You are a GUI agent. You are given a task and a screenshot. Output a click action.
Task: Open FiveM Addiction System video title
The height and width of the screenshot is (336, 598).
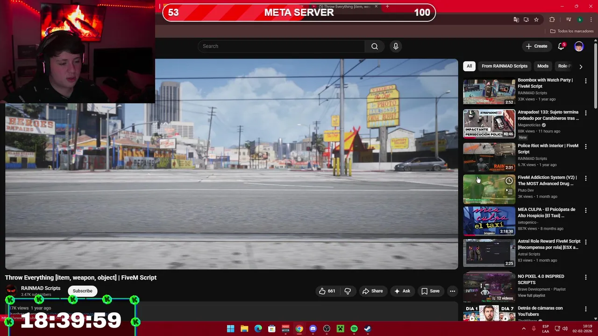coord(547,181)
